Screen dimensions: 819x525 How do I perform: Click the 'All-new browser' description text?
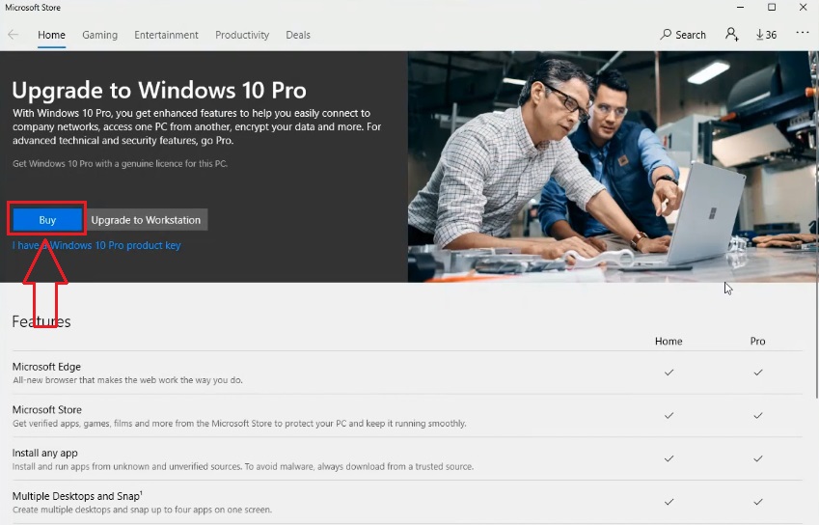click(127, 380)
